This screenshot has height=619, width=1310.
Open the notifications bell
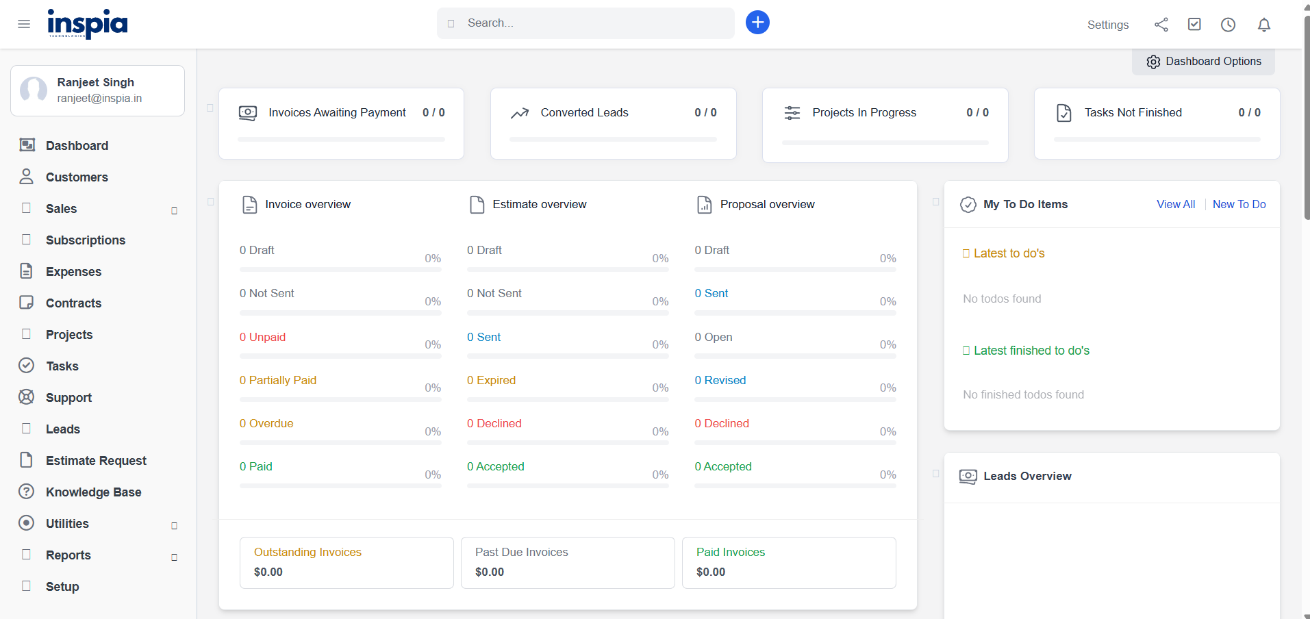(1263, 25)
